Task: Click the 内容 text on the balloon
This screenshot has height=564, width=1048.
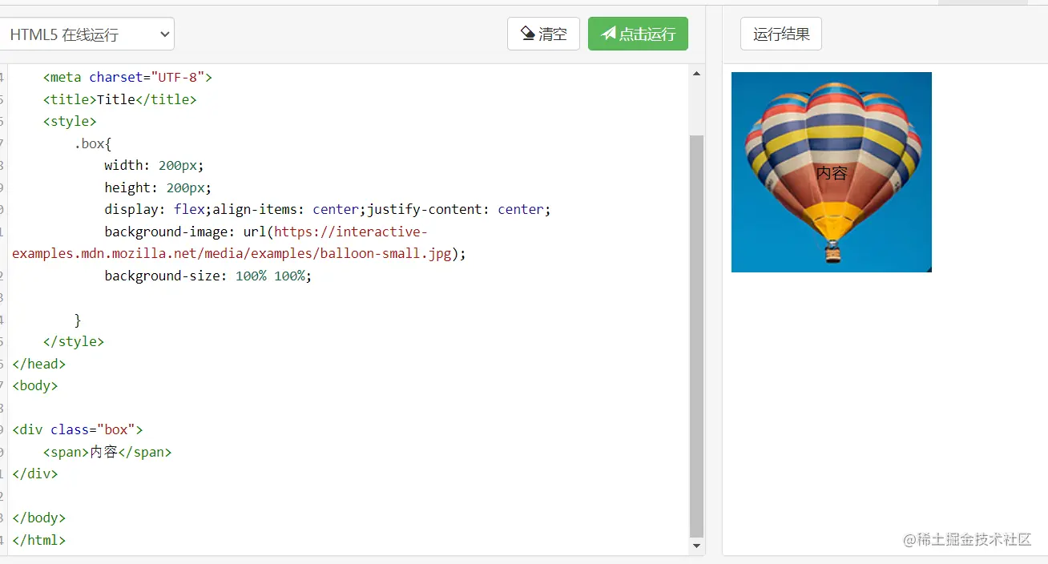Action: tap(830, 171)
